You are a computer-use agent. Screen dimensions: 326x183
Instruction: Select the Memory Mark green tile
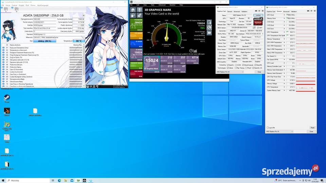coord(136,65)
